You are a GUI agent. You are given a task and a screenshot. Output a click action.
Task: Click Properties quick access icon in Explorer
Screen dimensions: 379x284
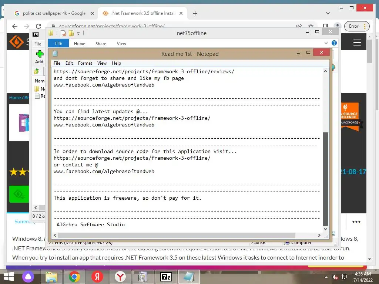pyautogui.click(x=63, y=33)
